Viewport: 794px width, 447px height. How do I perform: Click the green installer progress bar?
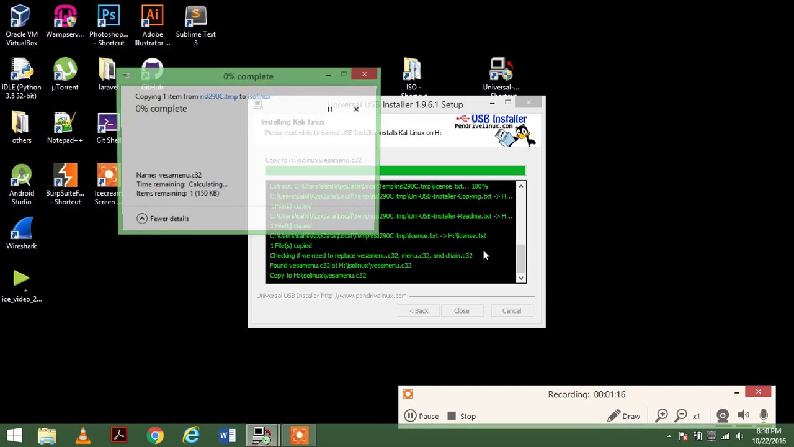point(395,171)
